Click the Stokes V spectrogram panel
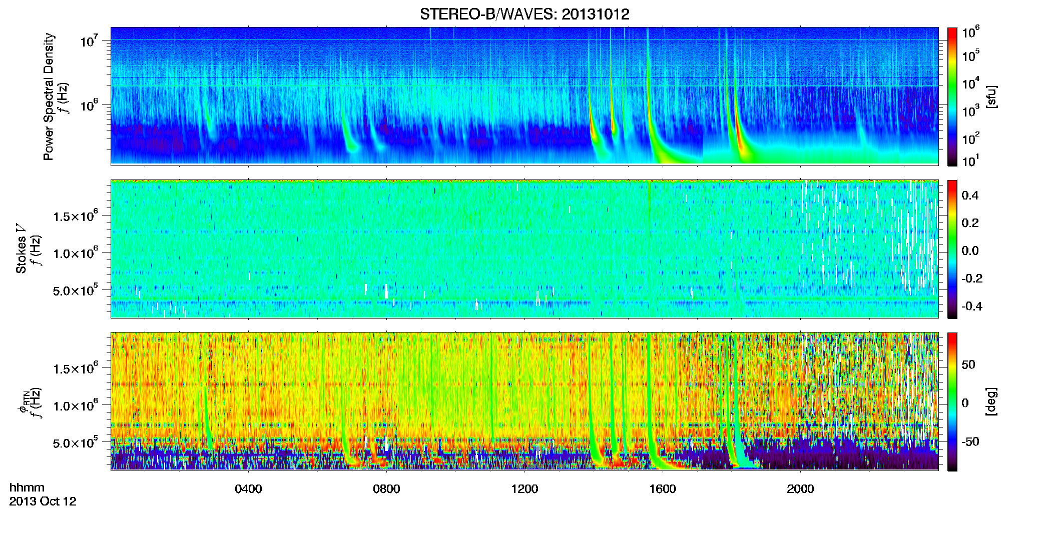This screenshot has height=540, width=1049. coord(524,249)
